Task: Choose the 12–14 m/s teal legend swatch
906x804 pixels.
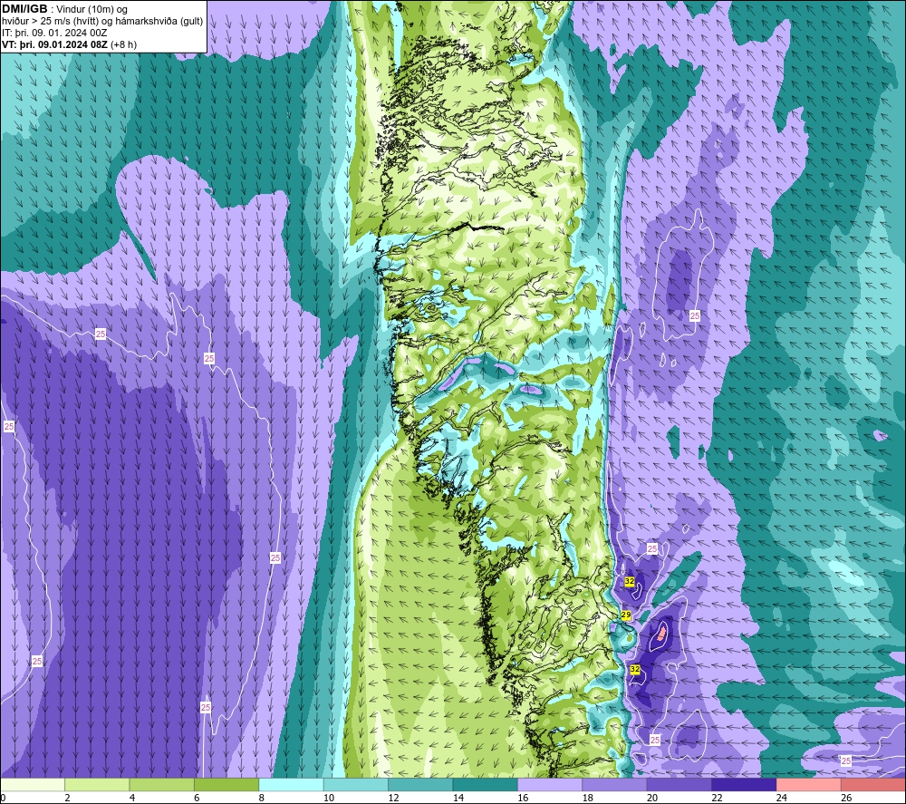Action: [420, 784]
